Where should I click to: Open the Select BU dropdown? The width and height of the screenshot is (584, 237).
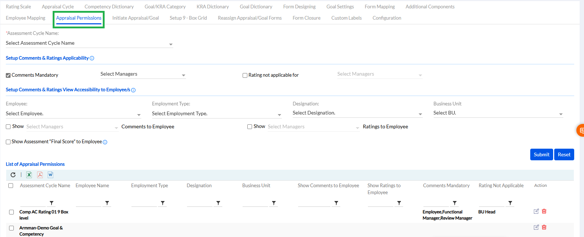[498, 113]
